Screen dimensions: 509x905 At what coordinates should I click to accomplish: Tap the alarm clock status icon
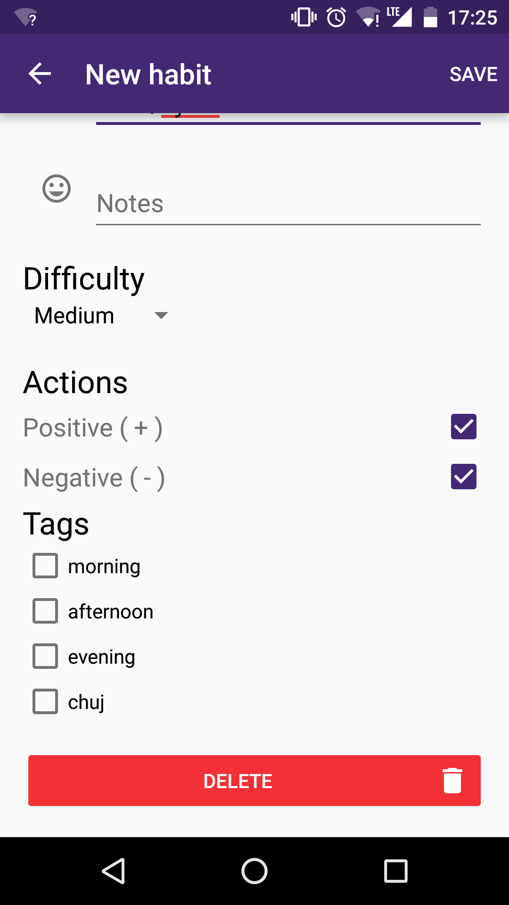[337, 18]
